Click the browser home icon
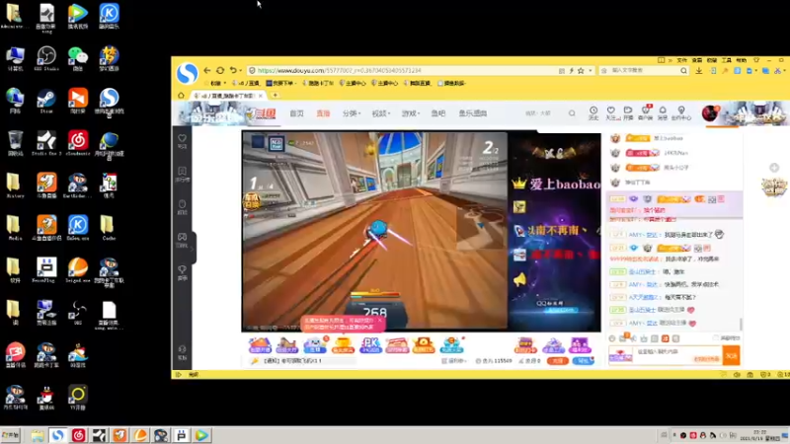790x444 pixels. [x=181, y=95]
